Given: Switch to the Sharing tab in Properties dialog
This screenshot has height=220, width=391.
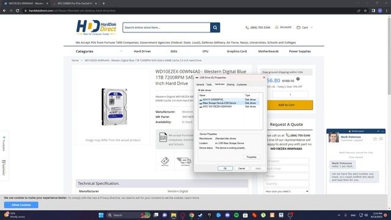Looking at the screenshot, I should [230, 84].
